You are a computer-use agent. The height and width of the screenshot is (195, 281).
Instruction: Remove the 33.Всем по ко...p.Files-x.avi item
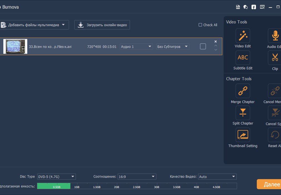point(216,42)
